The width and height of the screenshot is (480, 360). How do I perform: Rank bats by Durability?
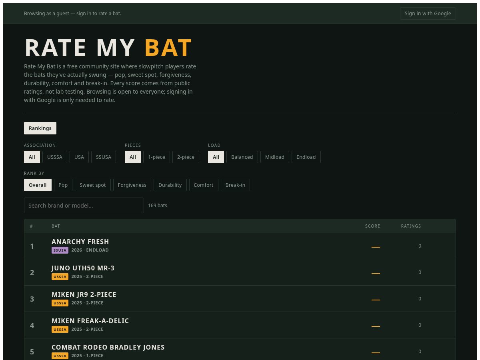[170, 185]
